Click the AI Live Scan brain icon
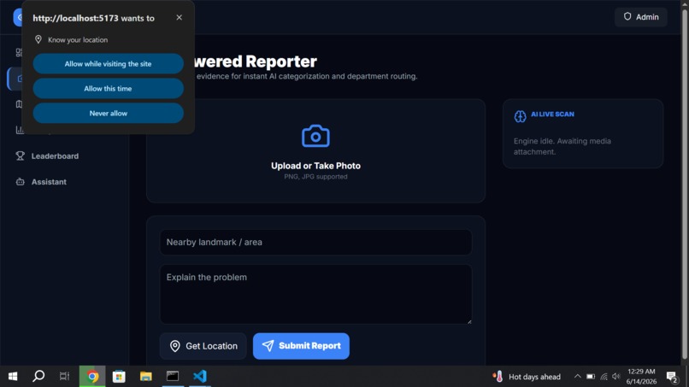 tap(521, 116)
